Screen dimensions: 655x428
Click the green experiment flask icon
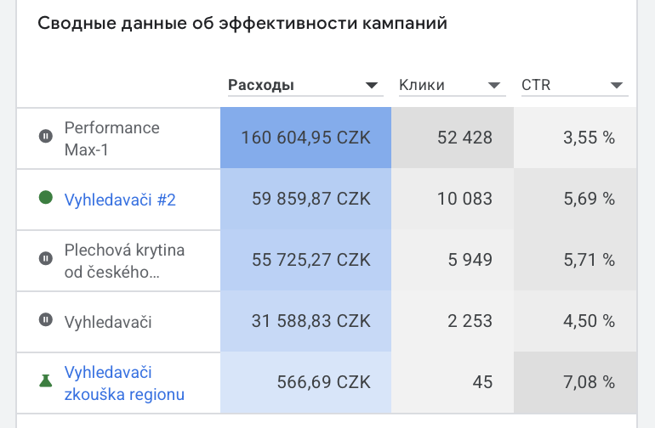coord(46,382)
